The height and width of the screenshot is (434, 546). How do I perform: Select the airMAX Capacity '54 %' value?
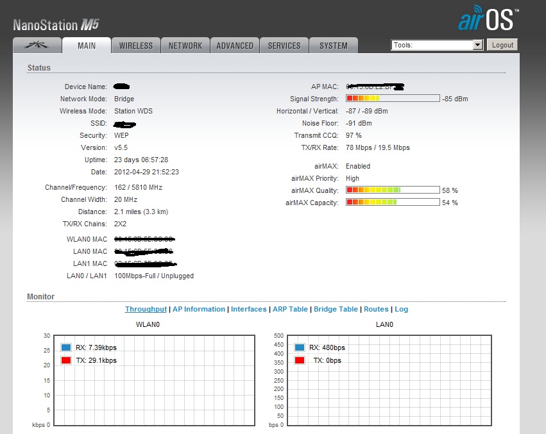click(450, 203)
